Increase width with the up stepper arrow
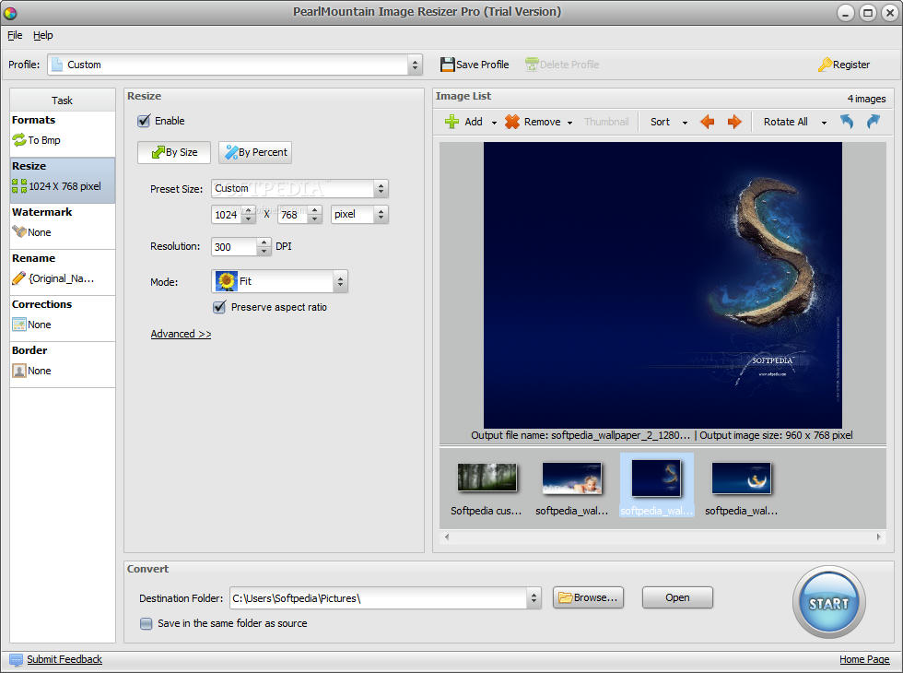The image size is (903, 673). click(x=249, y=210)
